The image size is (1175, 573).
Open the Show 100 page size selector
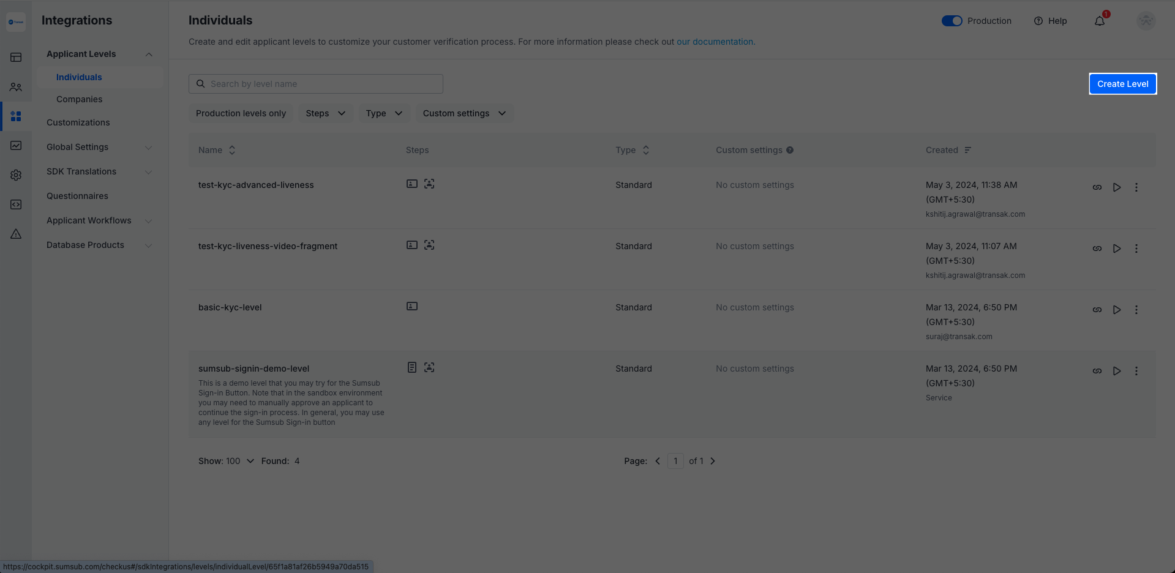pos(226,461)
